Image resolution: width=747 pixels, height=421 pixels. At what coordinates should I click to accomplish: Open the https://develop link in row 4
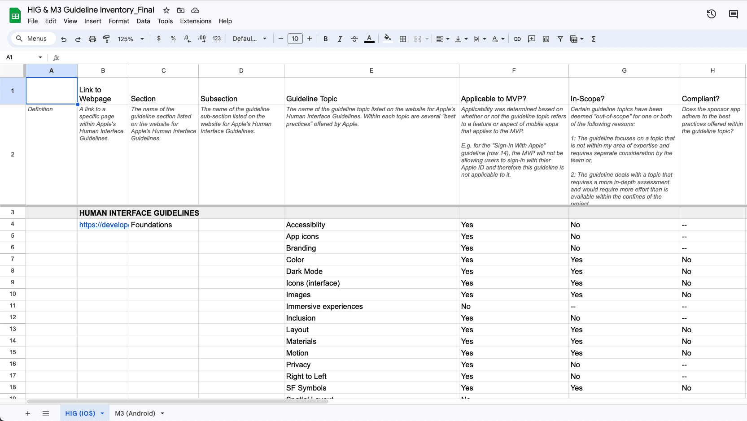pyautogui.click(x=104, y=225)
